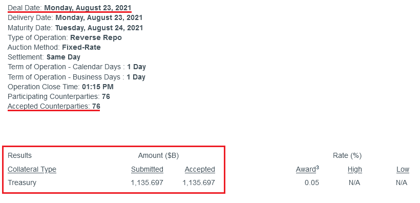This screenshot has width=420, height=203.
Task: Click the High rate column header
Action: tap(354, 170)
